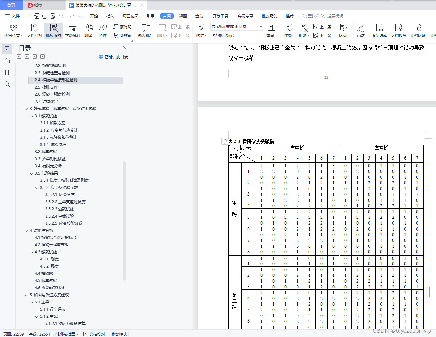
Task: Click the print icon in quick toolbar
Action: click(x=45, y=16)
